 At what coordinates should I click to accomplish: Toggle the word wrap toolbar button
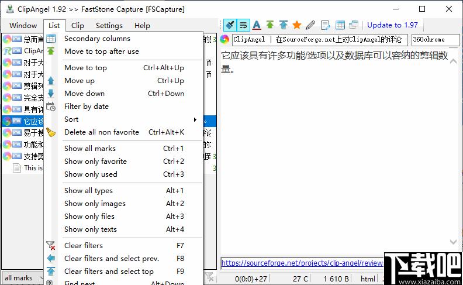[243, 25]
